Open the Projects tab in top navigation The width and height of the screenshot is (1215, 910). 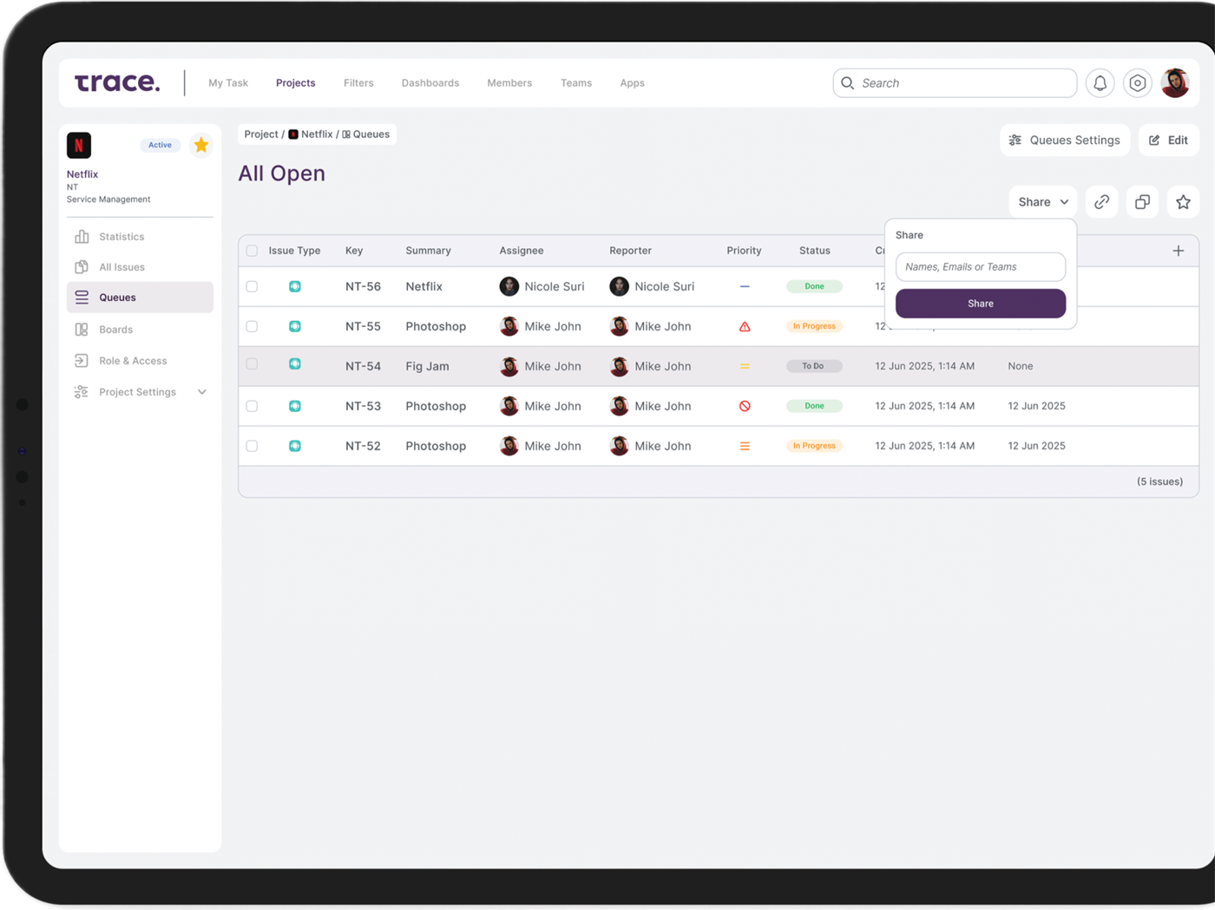pyautogui.click(x=295, y=83)
